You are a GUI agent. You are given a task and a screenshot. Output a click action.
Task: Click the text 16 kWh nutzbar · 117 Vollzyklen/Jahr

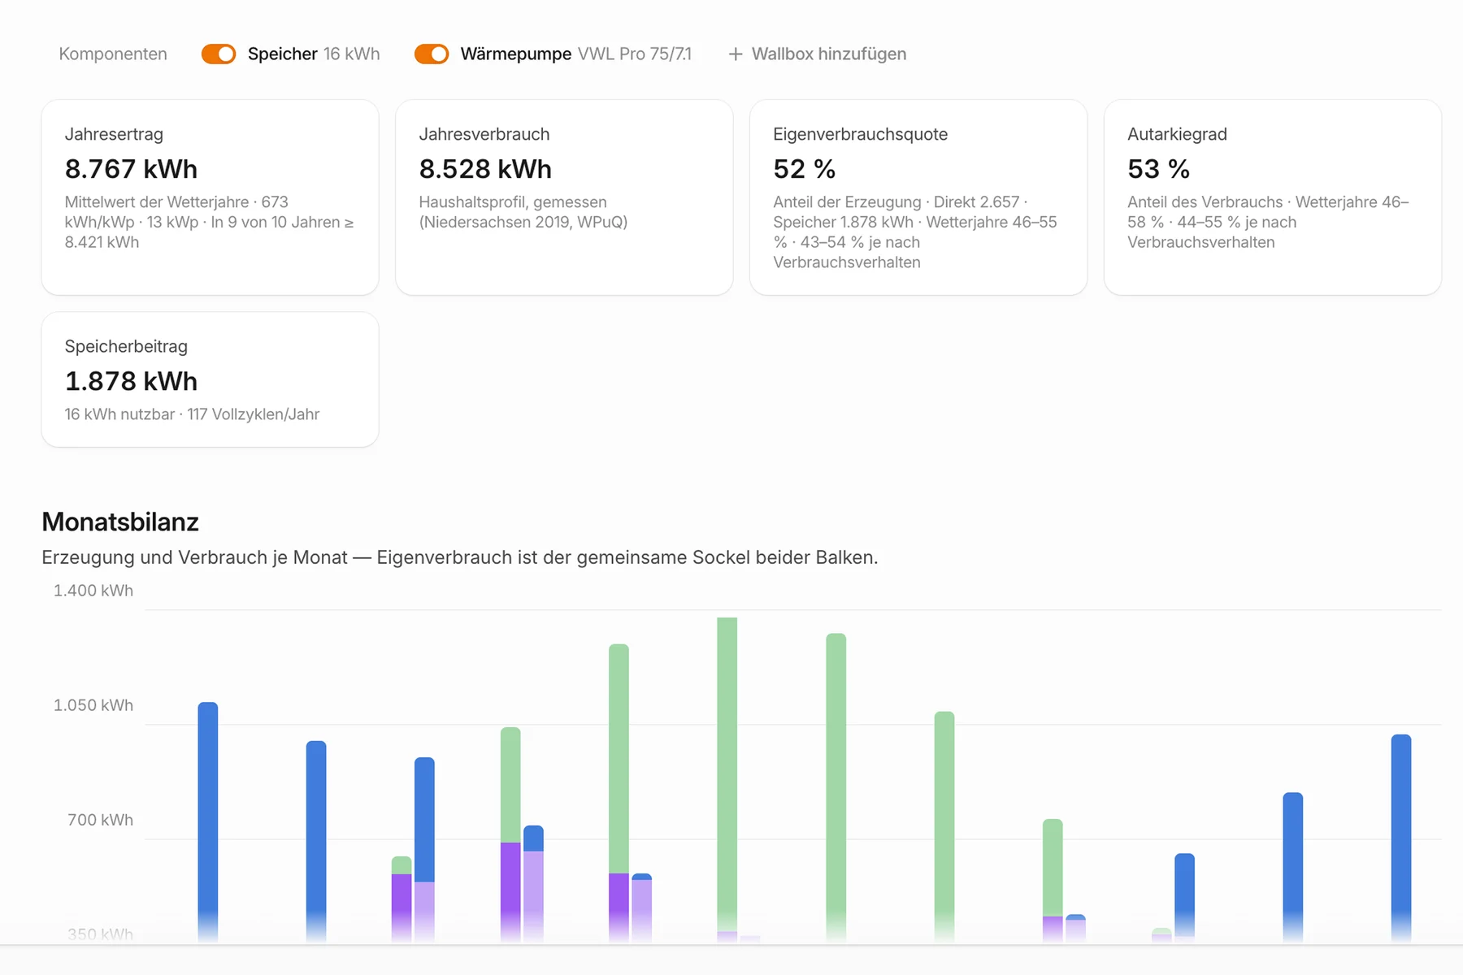[x=192, y=414]
